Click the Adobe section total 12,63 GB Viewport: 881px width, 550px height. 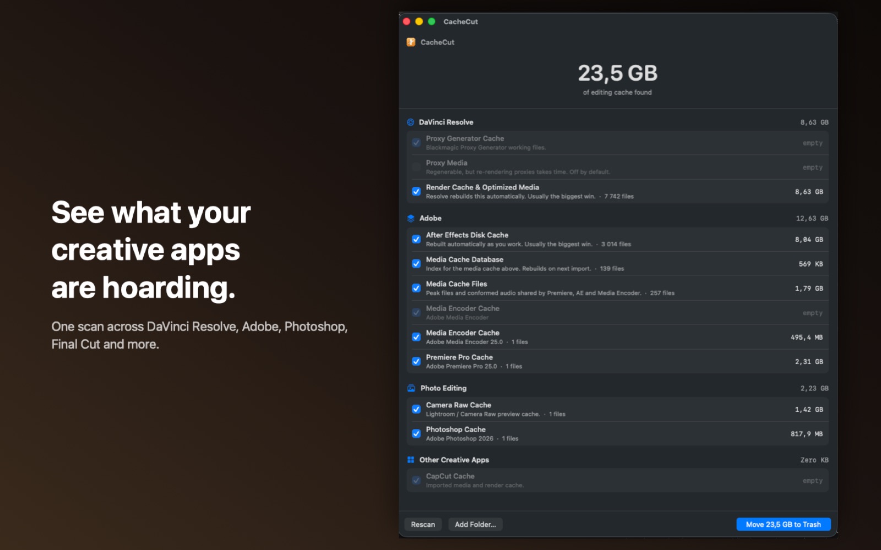(x=812, y=218)
